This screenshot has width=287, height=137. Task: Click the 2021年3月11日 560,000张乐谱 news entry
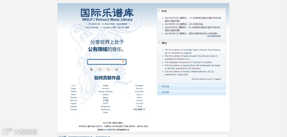pos(184,24)
